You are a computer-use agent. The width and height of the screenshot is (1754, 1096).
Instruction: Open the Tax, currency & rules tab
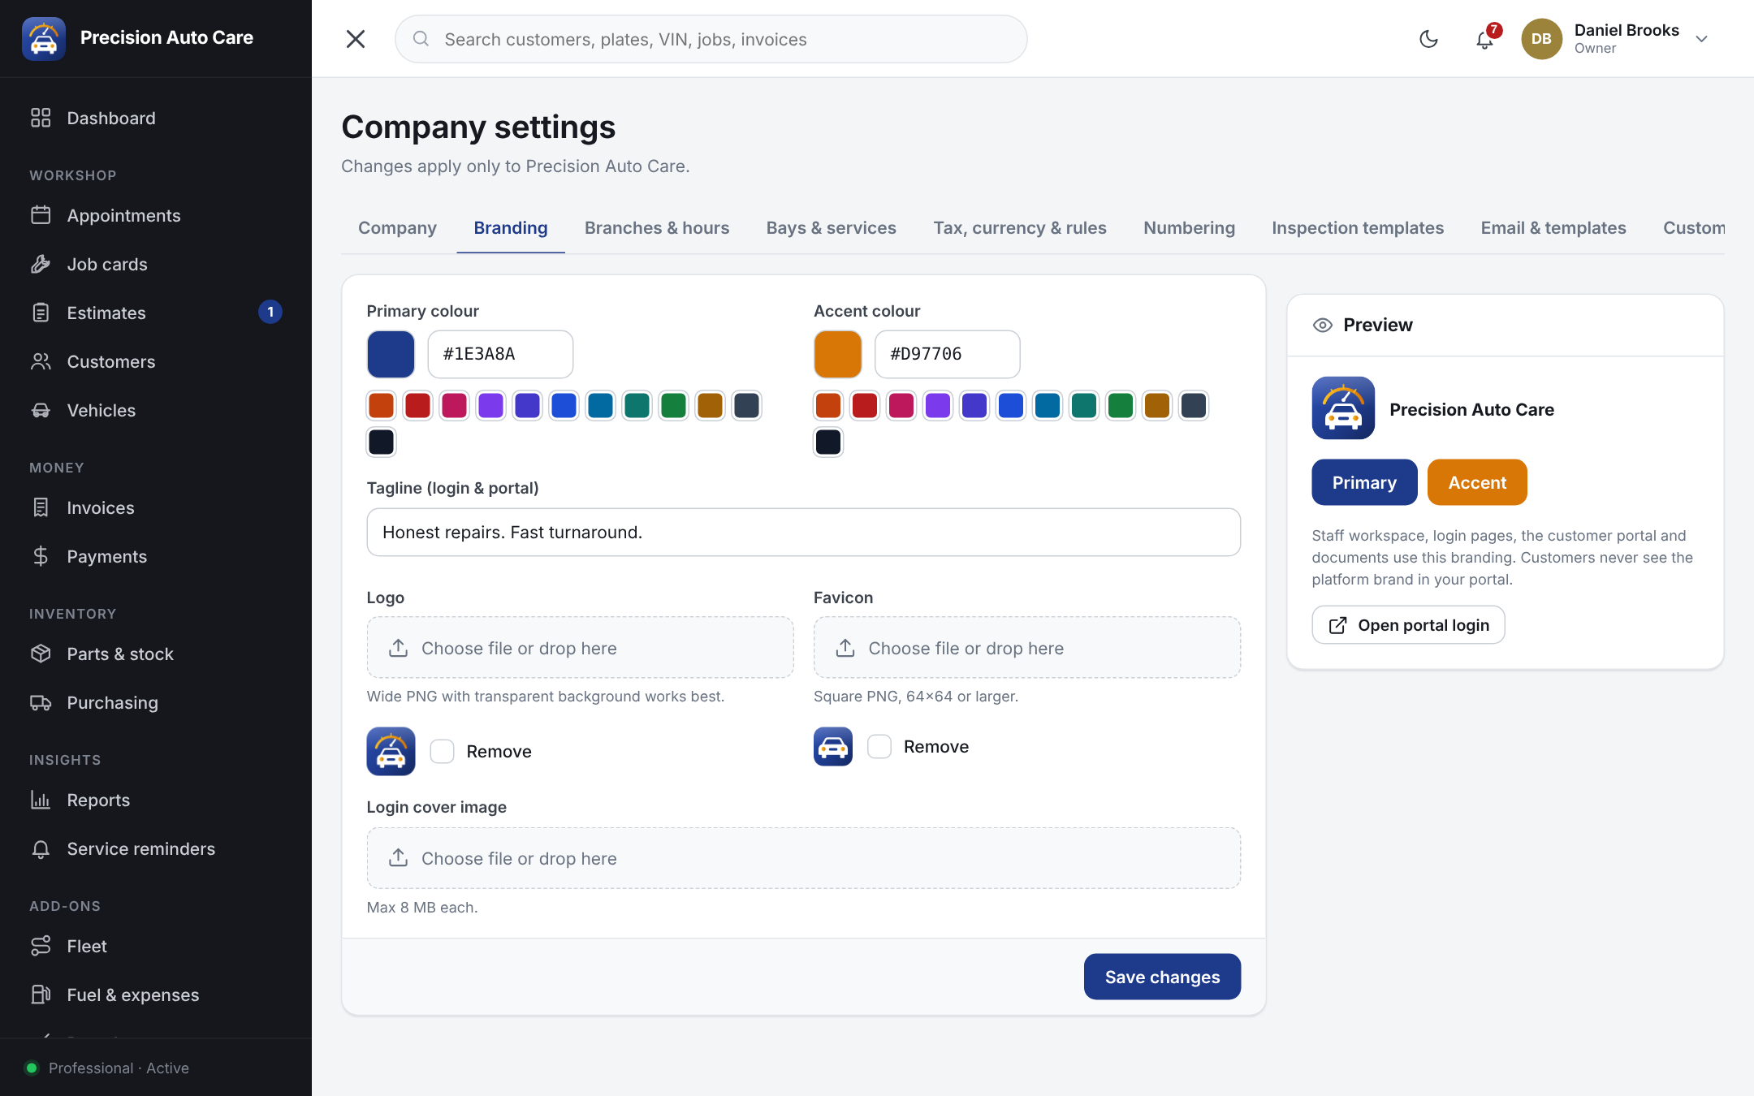pyautogui.click(x=1020, y=228)
